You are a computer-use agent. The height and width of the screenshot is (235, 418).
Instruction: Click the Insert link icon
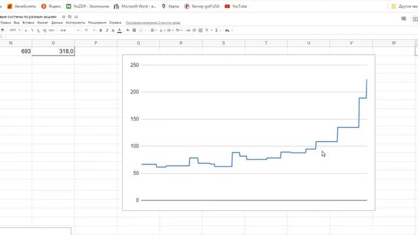(x=188, y=31)
